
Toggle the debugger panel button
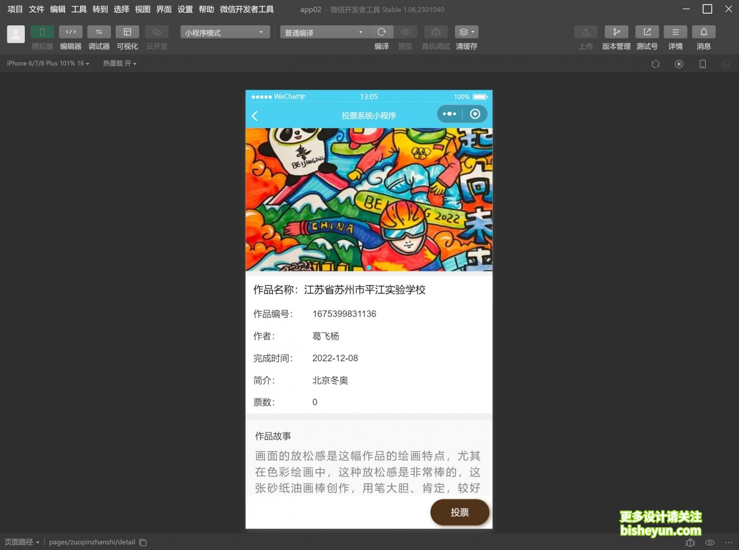click(99, 32)
